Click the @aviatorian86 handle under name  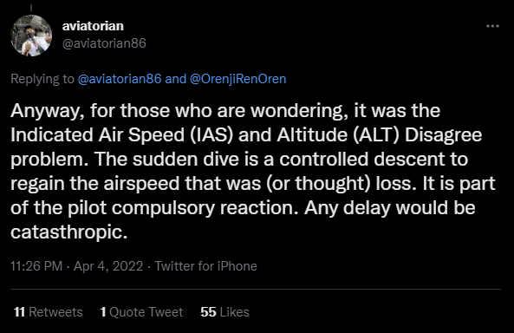coord(104,43)
